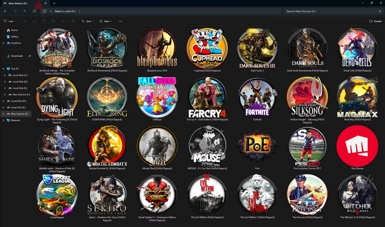The image size is (385, 227).
Task: Open the Blasphemous GOG folder
Action: coord(157,48)
